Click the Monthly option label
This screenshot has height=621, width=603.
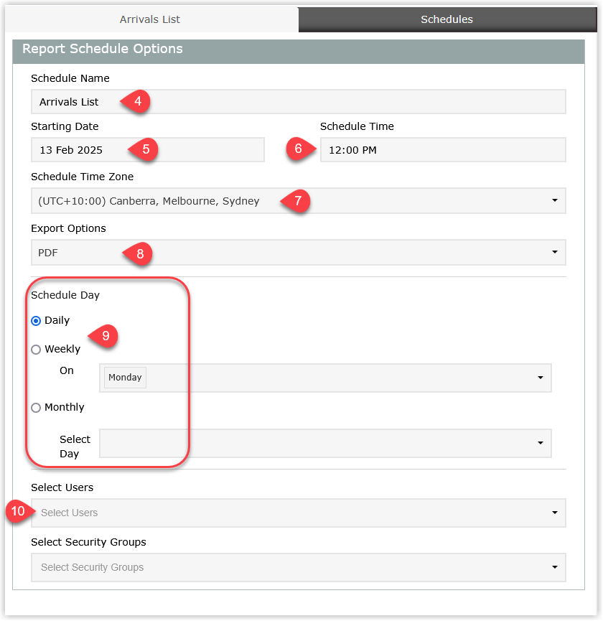click(65, 408)
